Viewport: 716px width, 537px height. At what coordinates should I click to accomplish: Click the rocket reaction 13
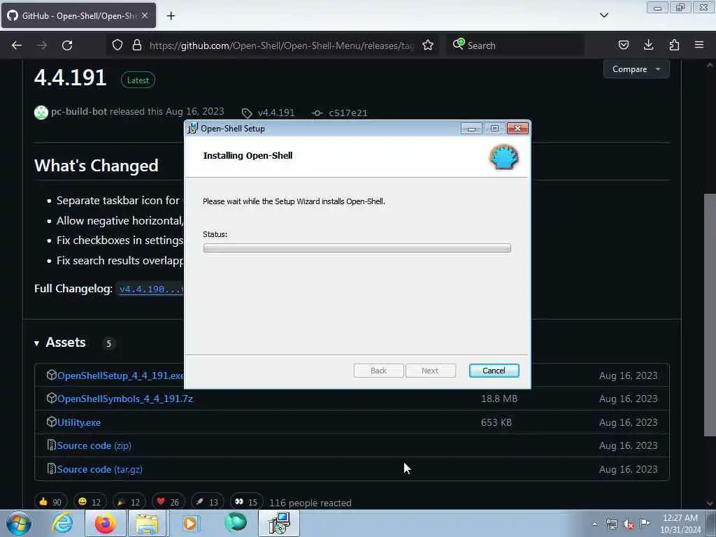(207, 502)
